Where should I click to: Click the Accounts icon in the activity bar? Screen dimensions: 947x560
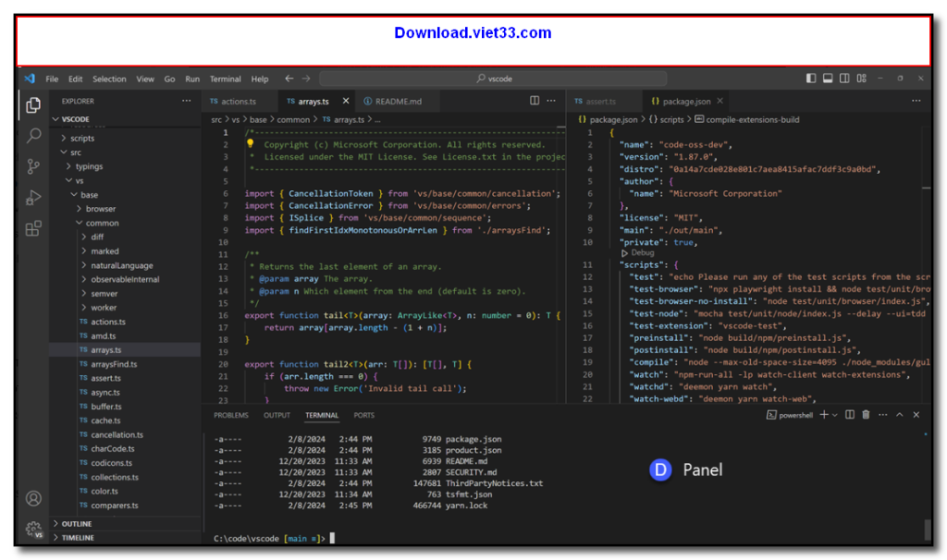pyautogui.click(x=33, y=498)
